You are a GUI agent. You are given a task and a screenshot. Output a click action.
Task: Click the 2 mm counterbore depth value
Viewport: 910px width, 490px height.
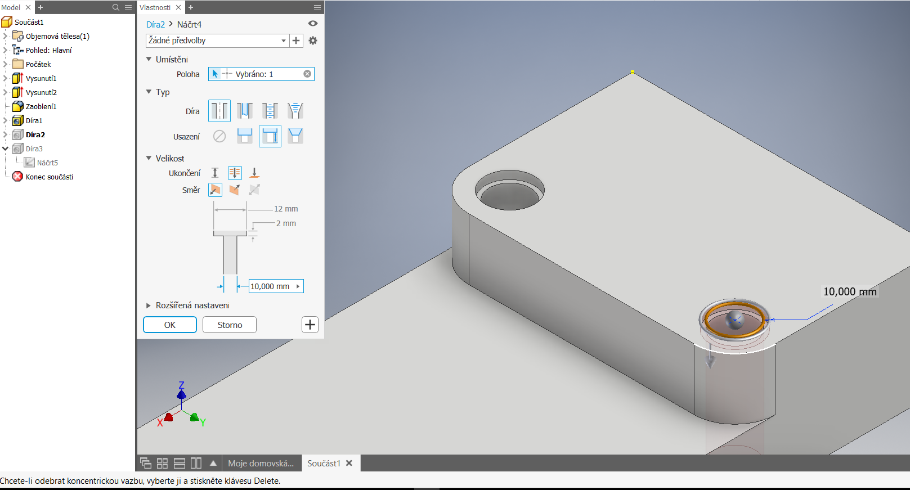click(x=286, y=223)
